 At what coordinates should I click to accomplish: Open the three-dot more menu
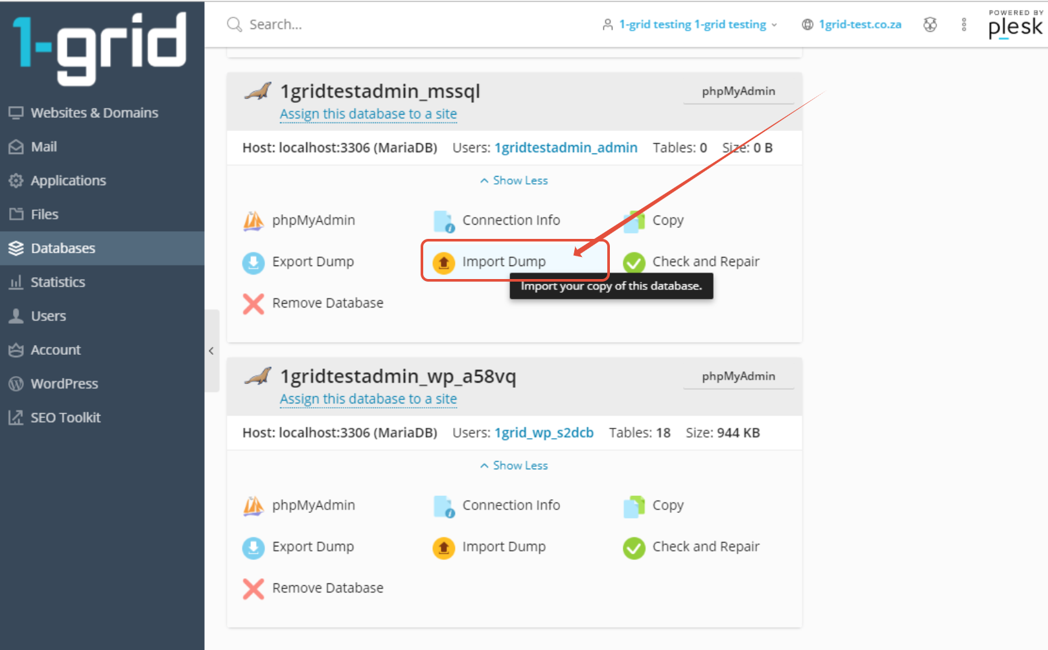tap(964, 25)
